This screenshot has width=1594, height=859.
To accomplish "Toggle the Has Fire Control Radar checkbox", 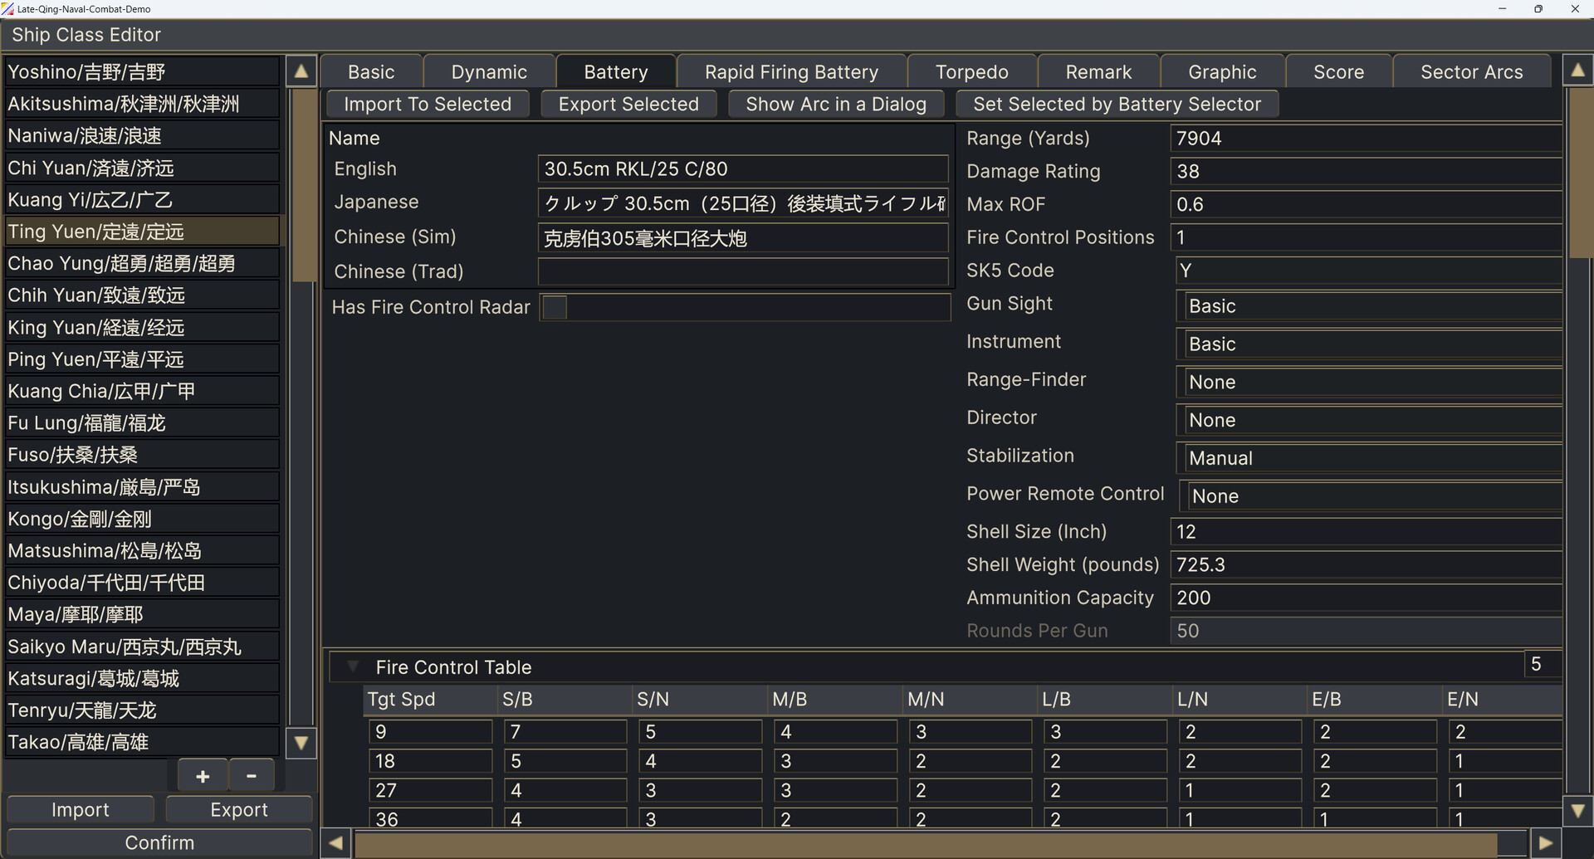I will 554,307.
